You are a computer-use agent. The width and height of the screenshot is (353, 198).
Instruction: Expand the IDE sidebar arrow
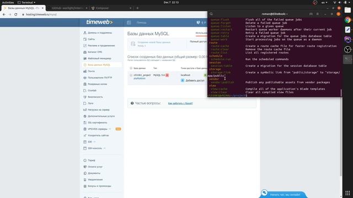[x=94, y=142]
